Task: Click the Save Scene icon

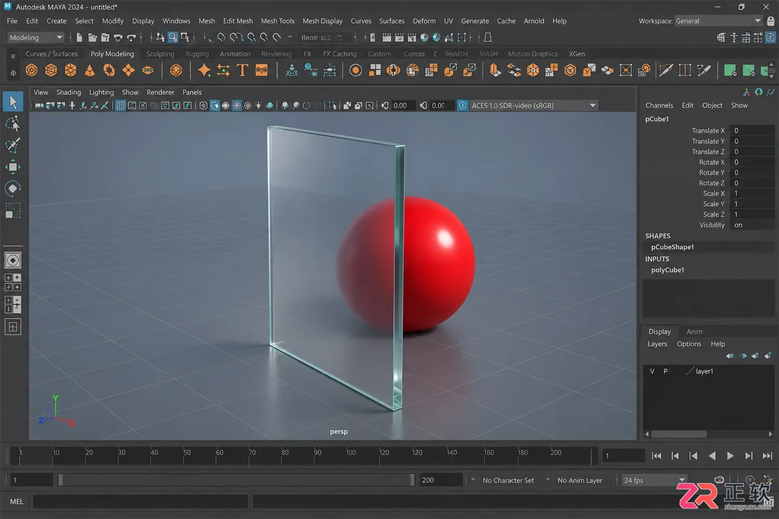Action: tap(105, 37)
